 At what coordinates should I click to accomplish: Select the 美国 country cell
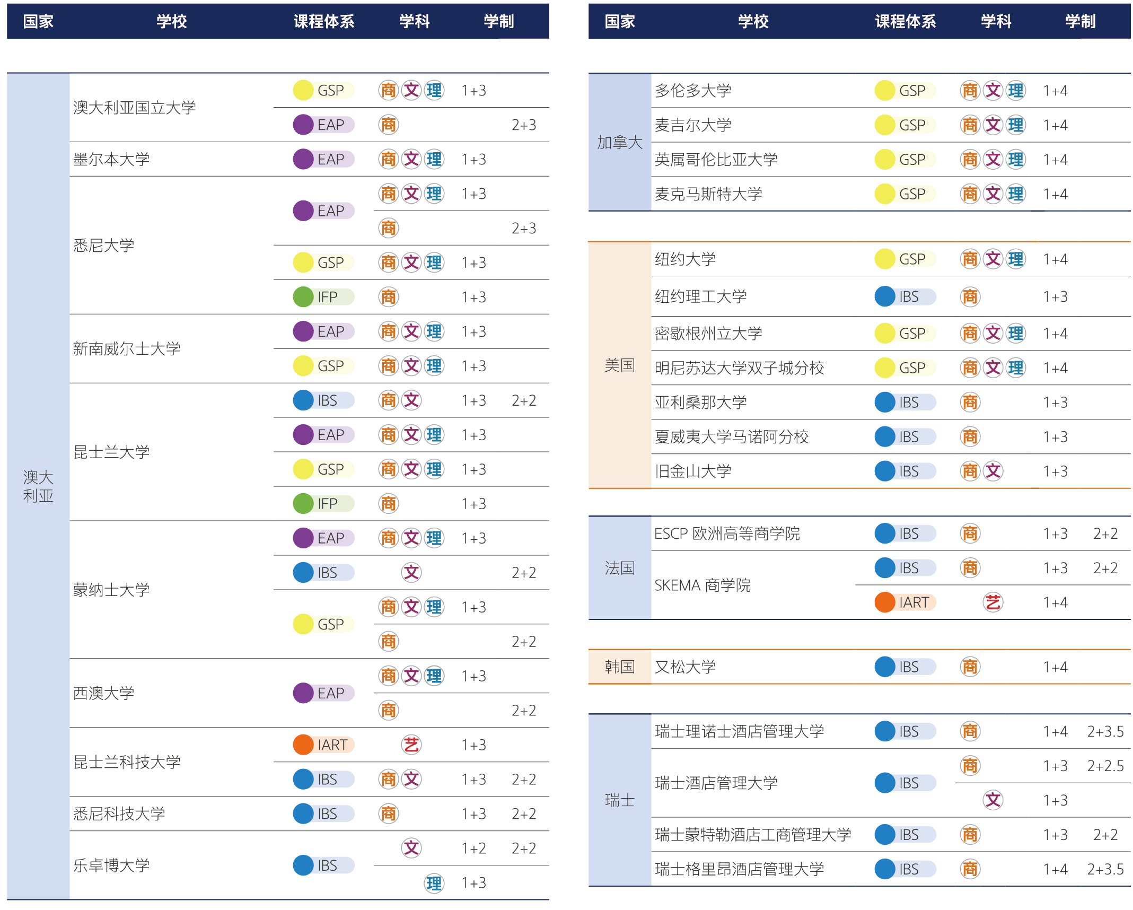tap(620, 365)
